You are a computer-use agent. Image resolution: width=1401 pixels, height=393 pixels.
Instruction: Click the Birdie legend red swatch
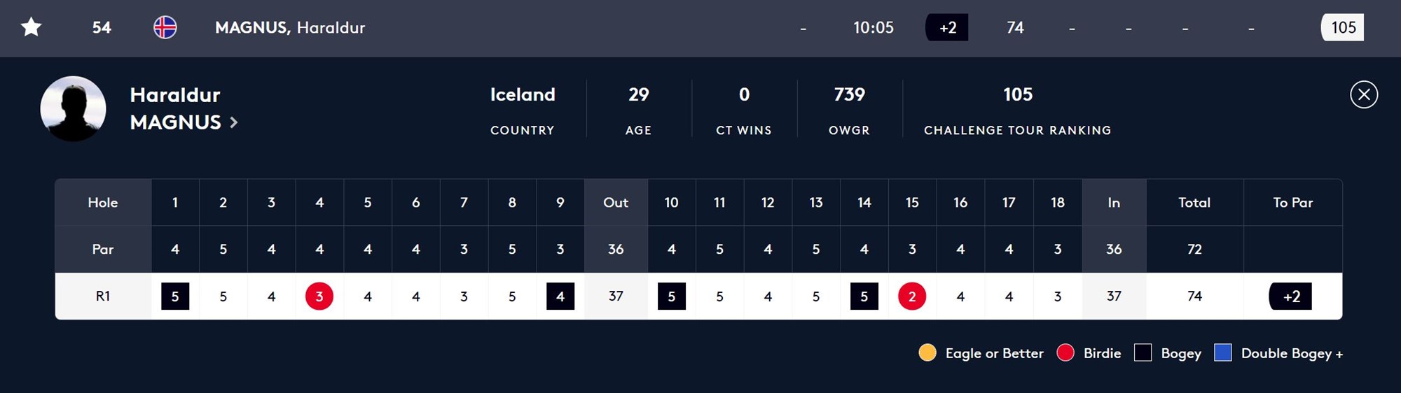(1065, 352)
